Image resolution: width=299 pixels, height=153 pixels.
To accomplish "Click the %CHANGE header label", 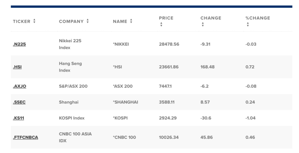I will 258,18.
